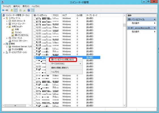The width and height of the screenshot is (159, 113).
Task: Expand the パフォーマンス tree node
Action: coord(7,38)
